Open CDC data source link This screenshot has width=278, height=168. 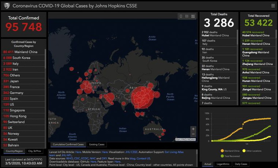click(x=77, y=159)
